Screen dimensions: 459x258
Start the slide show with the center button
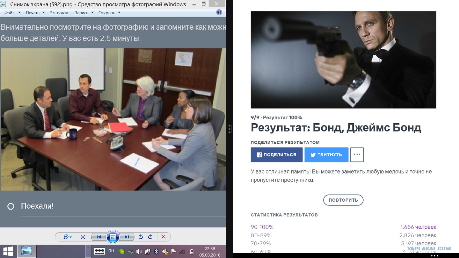tap(113, 237)
